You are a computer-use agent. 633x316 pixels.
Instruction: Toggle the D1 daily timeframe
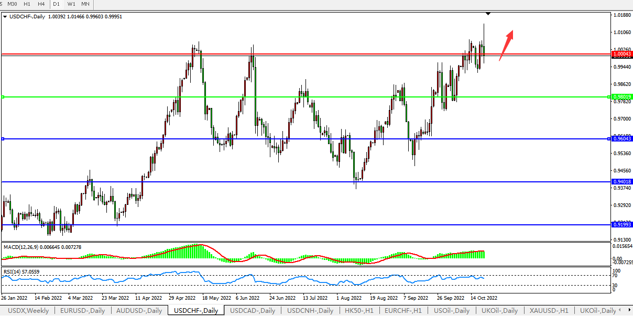(x=57, y=4)
